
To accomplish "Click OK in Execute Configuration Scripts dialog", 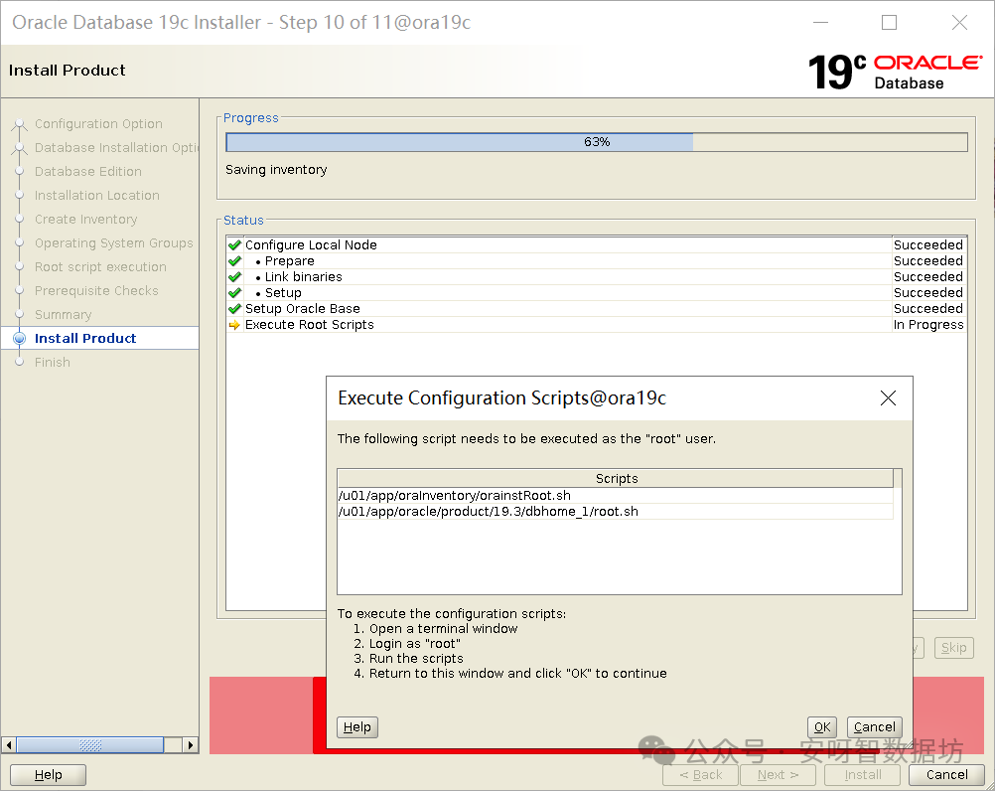I will pos(822,726).
